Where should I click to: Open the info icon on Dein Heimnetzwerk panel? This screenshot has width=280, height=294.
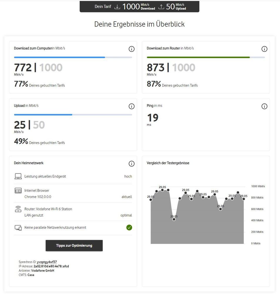pos(131,164)
